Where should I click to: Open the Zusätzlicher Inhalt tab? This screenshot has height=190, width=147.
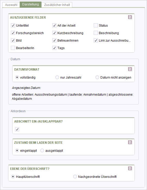click(57, 5)
